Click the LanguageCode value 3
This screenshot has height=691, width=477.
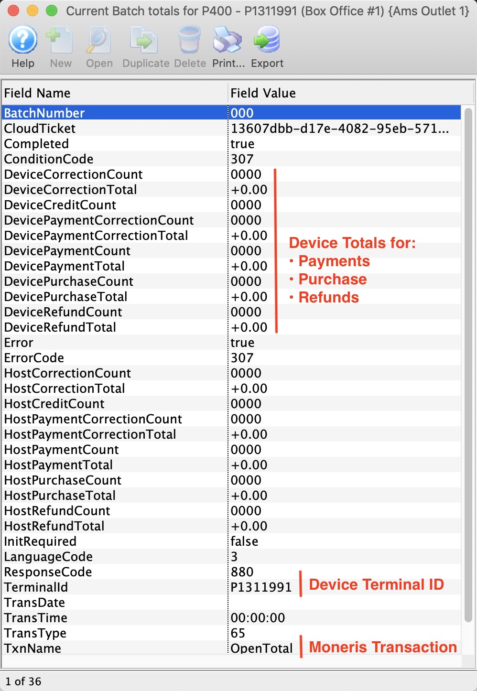click(x=234, y=556)
